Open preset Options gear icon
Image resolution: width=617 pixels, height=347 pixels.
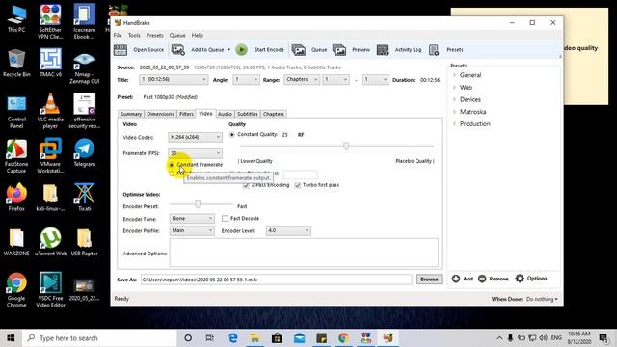pos(520,279)
